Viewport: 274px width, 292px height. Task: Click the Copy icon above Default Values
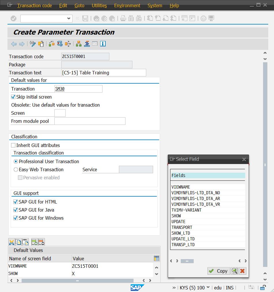18,242
